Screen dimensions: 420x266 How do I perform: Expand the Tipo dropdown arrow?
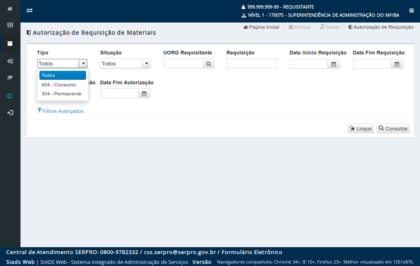point(83,63)
